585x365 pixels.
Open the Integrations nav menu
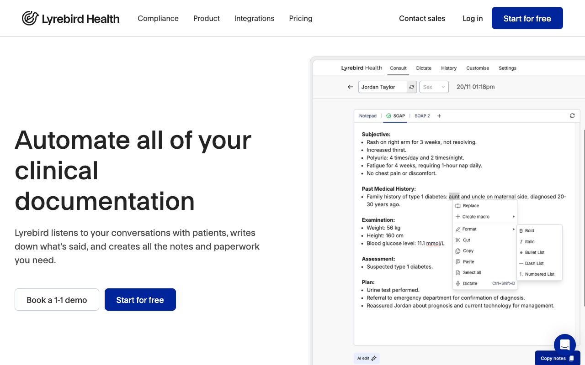point(254,18)
